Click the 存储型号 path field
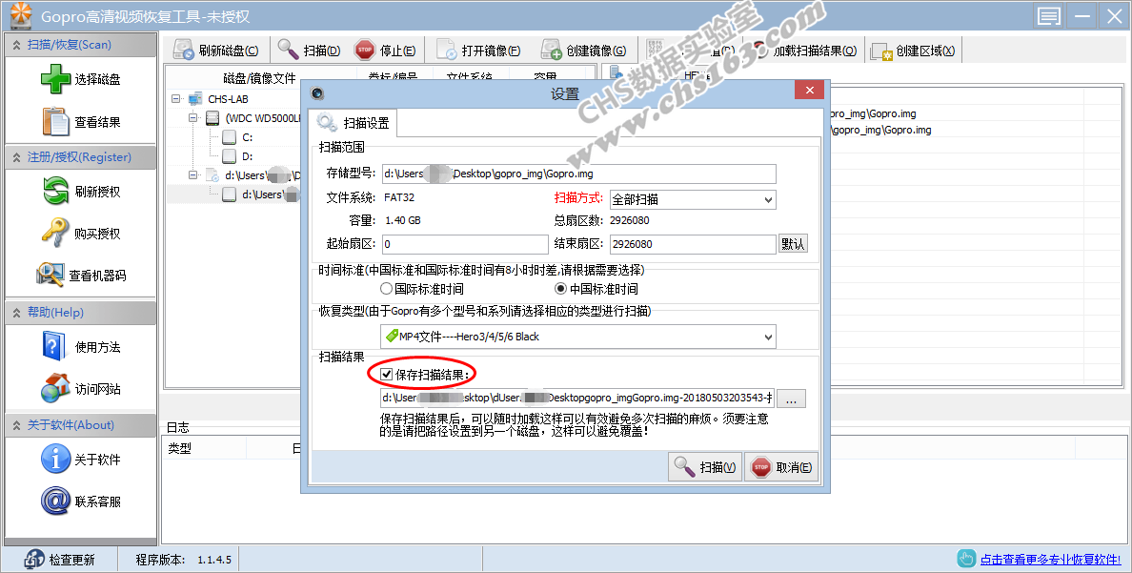 pos(578,174)
